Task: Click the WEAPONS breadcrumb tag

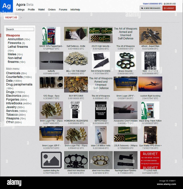Action: [11, 17]
